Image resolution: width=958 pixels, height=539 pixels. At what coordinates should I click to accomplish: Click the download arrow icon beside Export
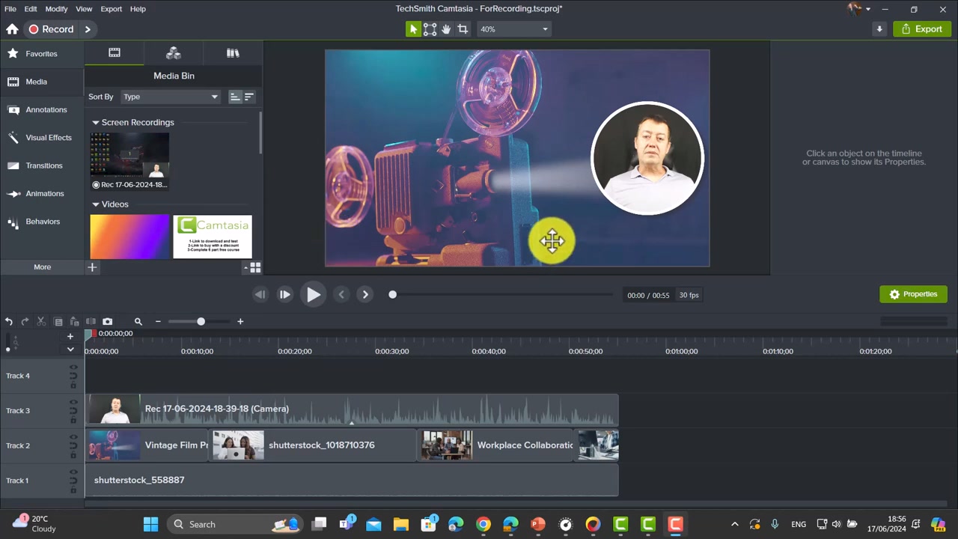tap(879, 29)
